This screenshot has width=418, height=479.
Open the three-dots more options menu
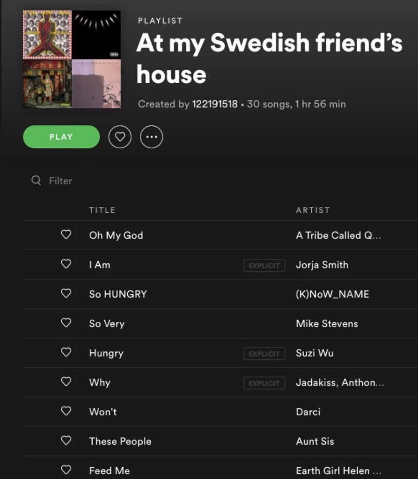tap(151, 137)
